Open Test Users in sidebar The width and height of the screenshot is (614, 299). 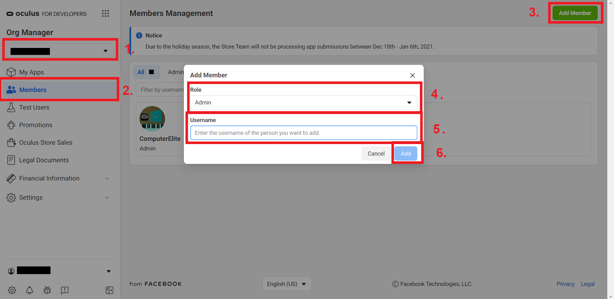click(34, 108)
